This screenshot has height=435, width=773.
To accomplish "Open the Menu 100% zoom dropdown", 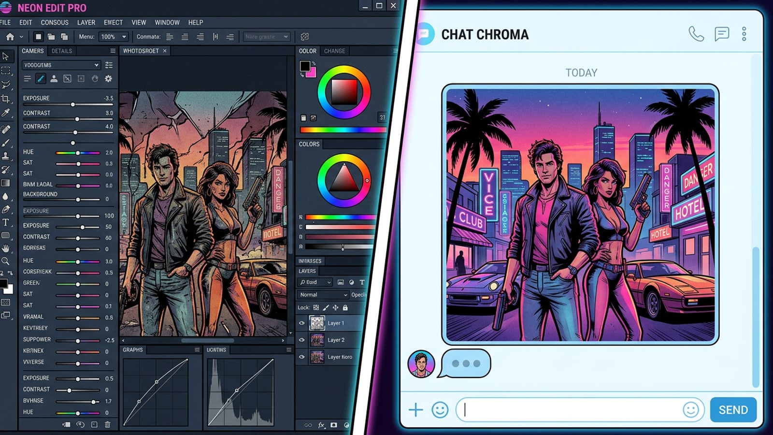I will (x=114, y=37).
